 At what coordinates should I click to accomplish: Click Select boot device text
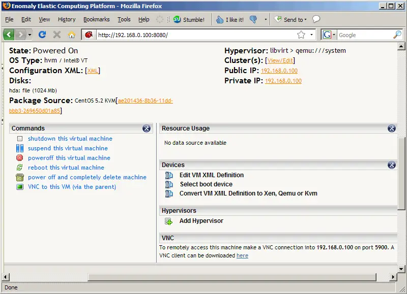point(206,184)
